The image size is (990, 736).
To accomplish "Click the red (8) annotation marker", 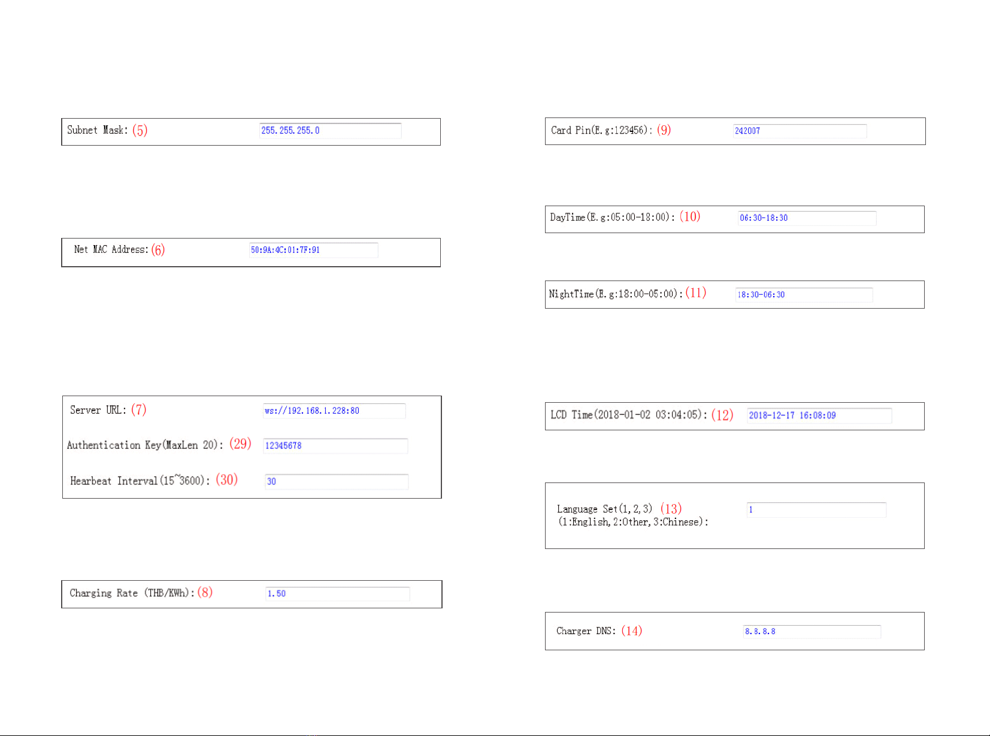I will (x=205, y=592).
